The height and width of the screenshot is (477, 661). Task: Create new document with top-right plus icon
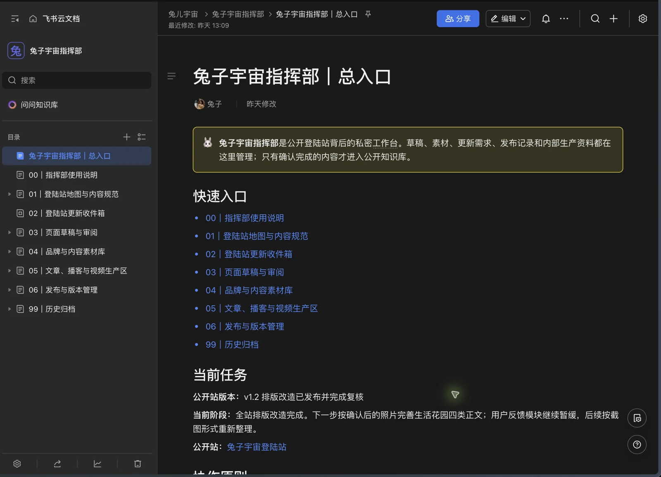click(x=613, y=19)
